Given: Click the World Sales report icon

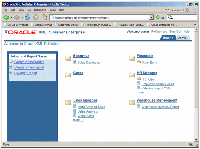Looking at the screenshot, I should coord(75,115).
